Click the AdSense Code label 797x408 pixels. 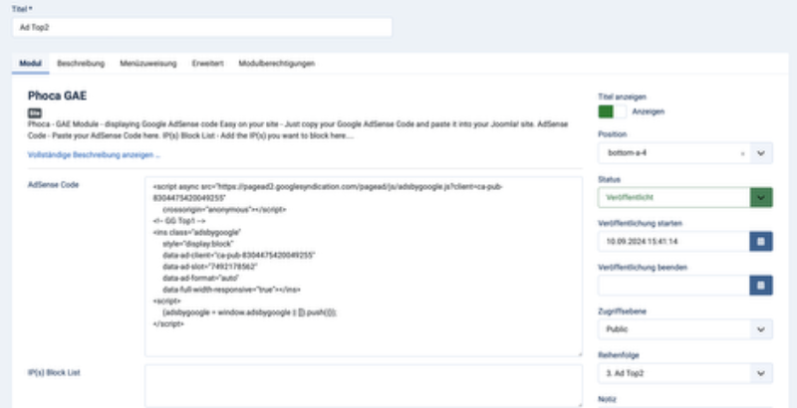[53, 185]
